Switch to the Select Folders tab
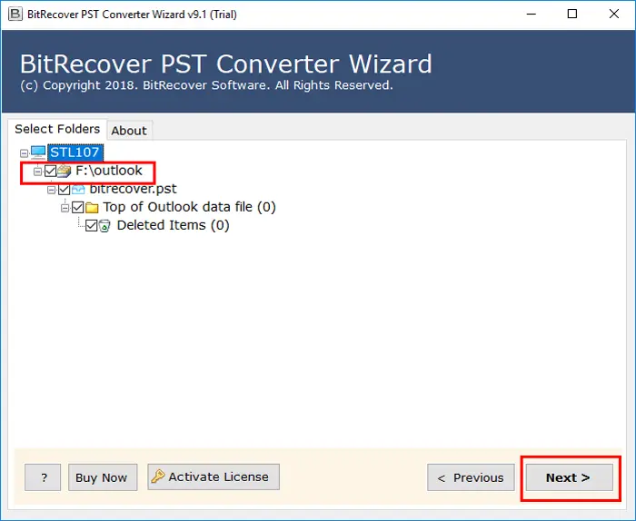636x521 pixels. [57, 129]
